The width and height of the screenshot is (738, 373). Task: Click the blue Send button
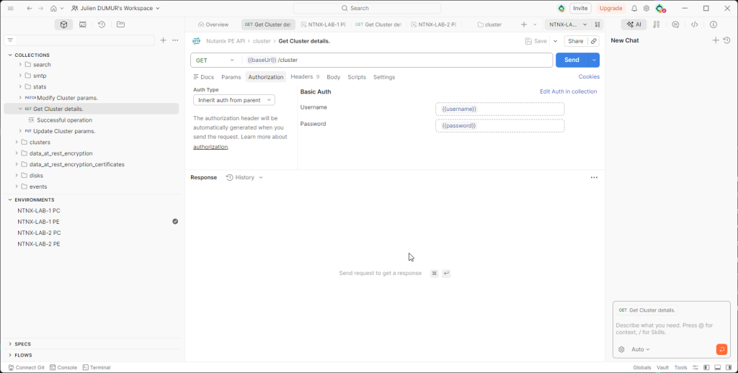pyautogui.click(x=572, y=60)
